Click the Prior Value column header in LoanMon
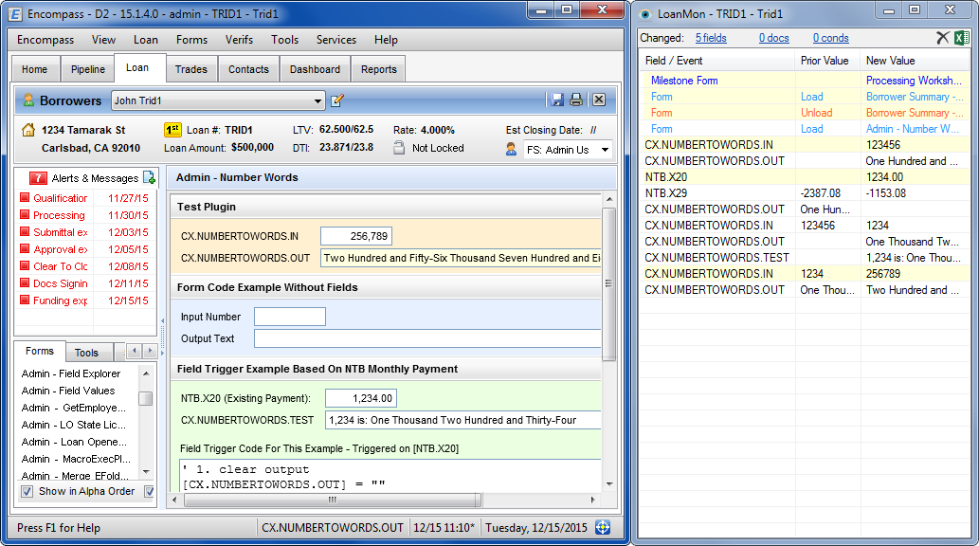The width and height of the screenshot is (979, 546). pos(828,61)
